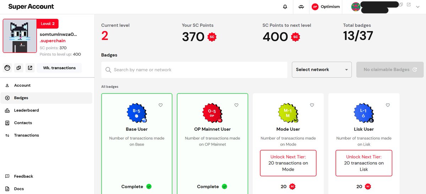Screen dimensions: 426x194
Task: Click the OP Mainnet User card title
Action: pyautogui.click(x=212, y=129)
